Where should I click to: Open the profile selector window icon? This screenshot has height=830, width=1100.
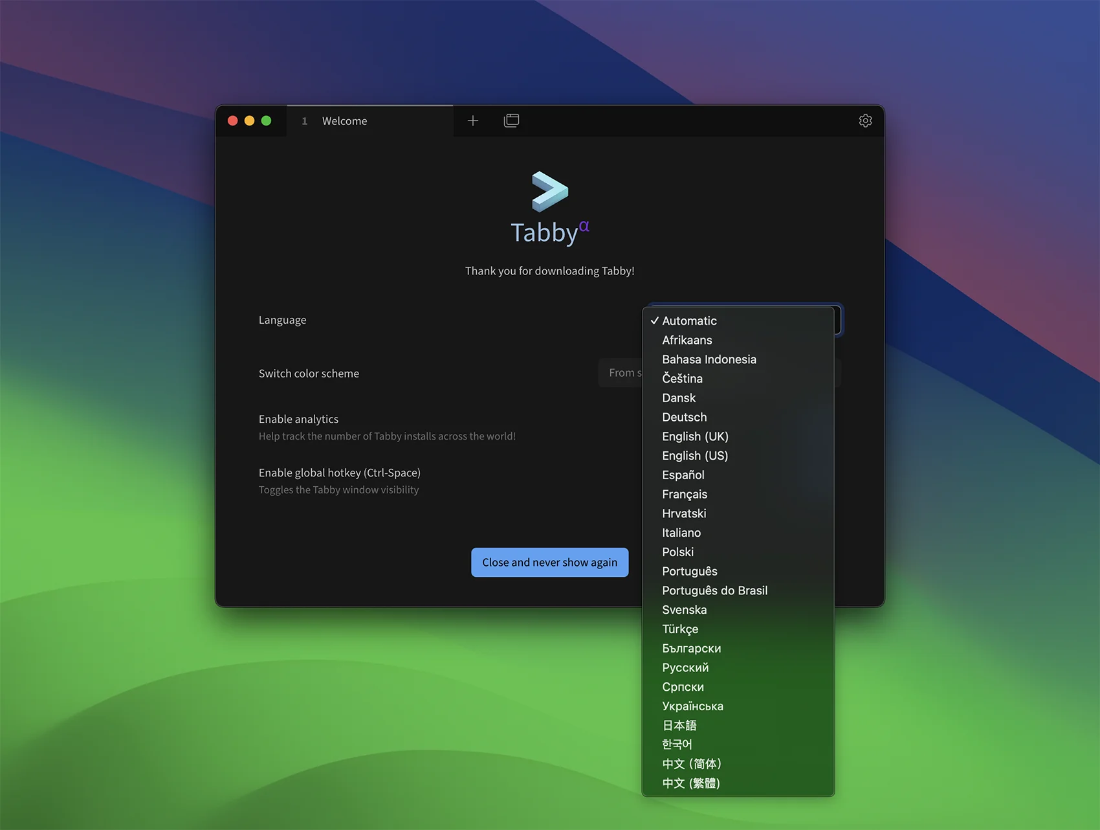pos(511,120)
